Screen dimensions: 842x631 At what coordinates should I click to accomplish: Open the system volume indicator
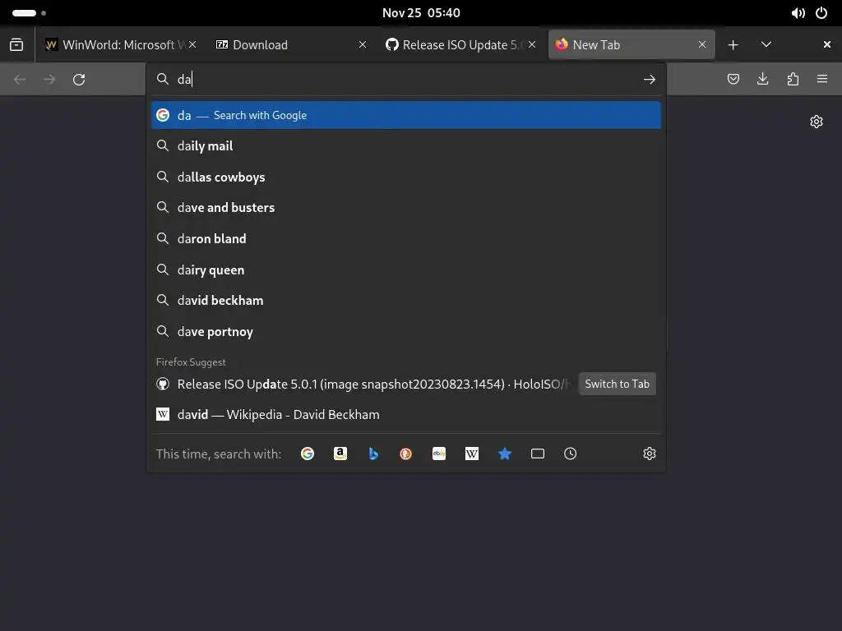click(x=798, y=13)
